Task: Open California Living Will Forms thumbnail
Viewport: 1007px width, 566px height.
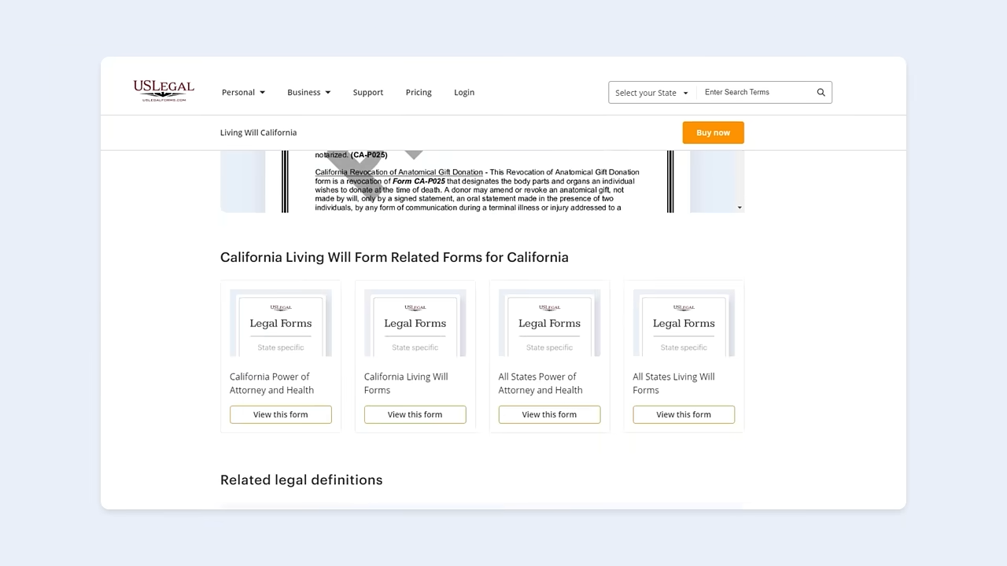Action: 415,323
